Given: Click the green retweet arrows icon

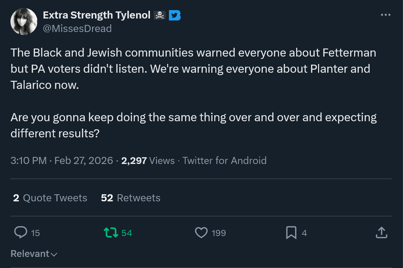Looking at the screenshot, I should click(x=111, y=232).
